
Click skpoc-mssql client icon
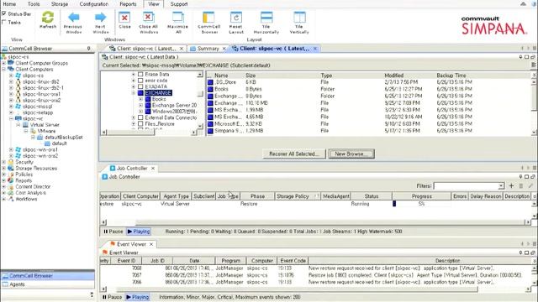click(x=18, y=107)
